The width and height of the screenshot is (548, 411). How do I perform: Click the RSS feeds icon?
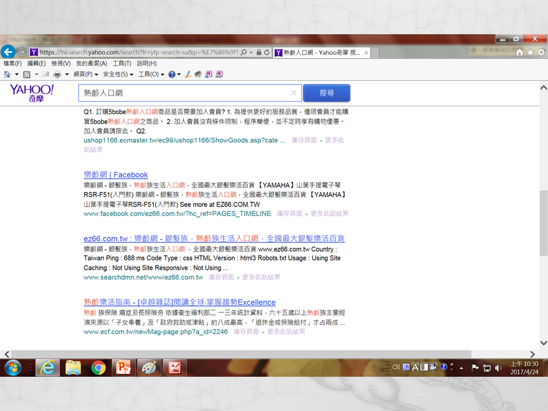[x=27, y=74]
